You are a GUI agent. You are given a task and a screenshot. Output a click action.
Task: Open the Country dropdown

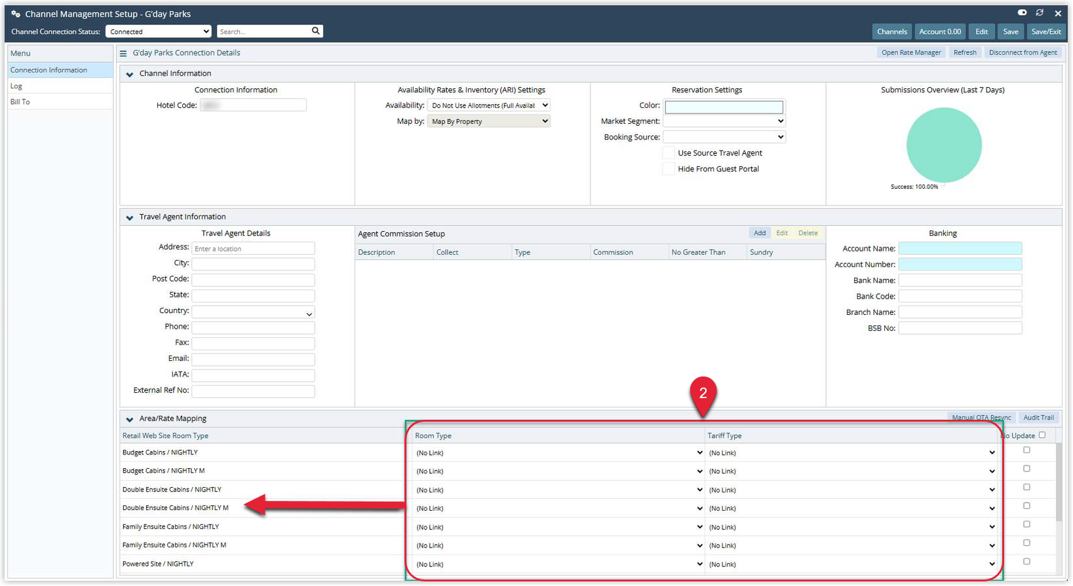[253, 312]
